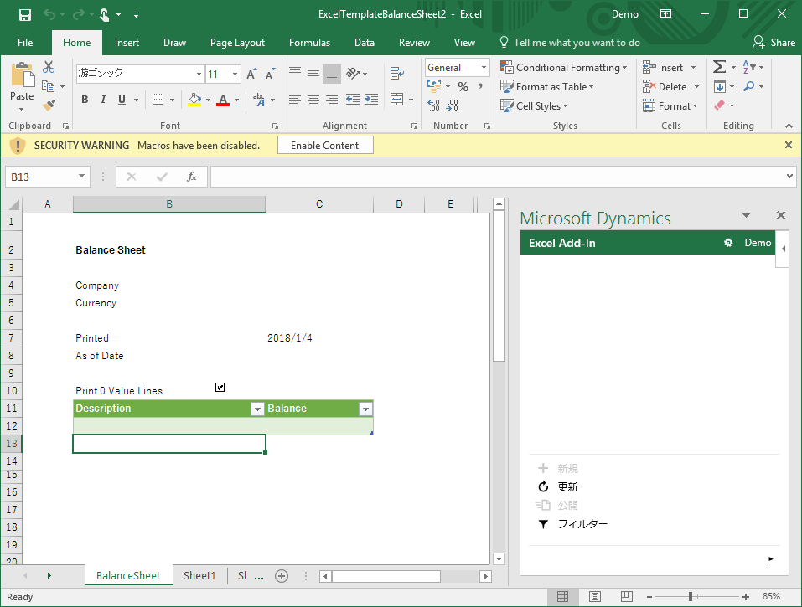Switch to the Formulas tab

[x=309, y=43]
